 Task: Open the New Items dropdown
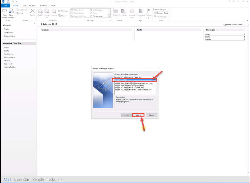[x=11, y=14]
